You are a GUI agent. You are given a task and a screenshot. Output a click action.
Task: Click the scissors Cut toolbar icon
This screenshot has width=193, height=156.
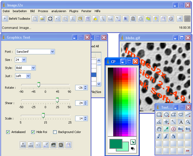pos(73,19)
